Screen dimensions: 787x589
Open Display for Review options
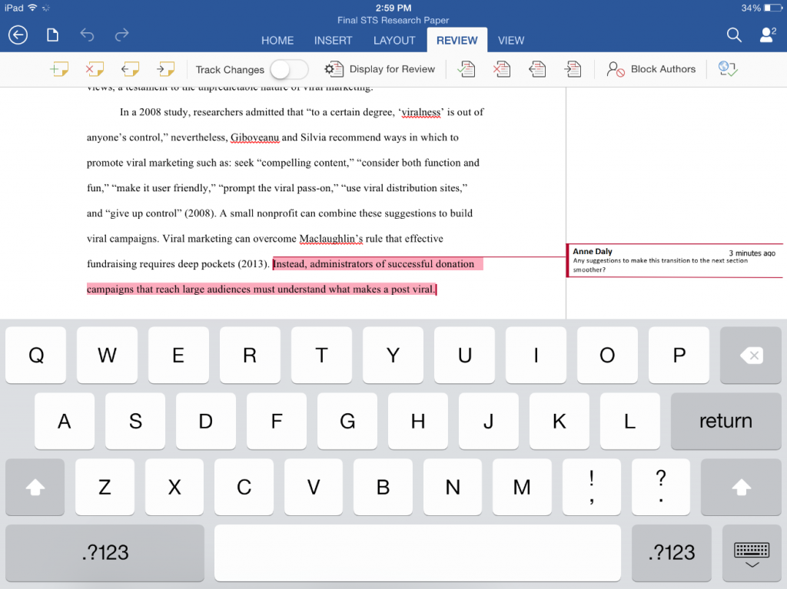(x=384, y=68)
